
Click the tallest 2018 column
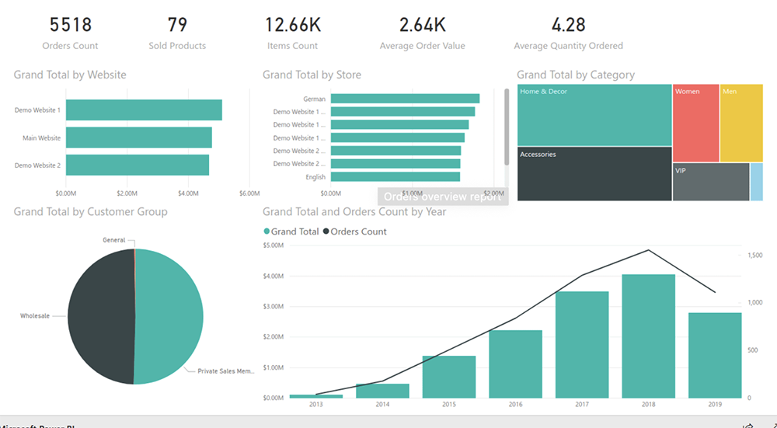(648, 336)
